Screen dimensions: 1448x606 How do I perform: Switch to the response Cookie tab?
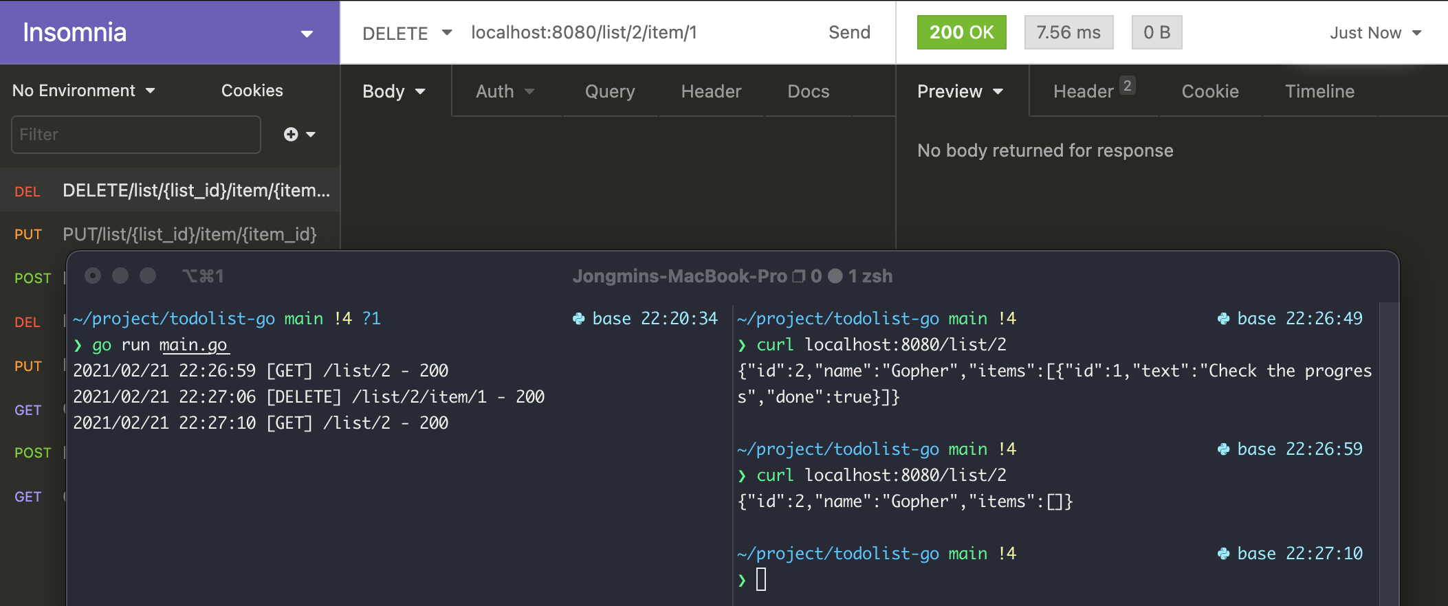(1210, 91)
